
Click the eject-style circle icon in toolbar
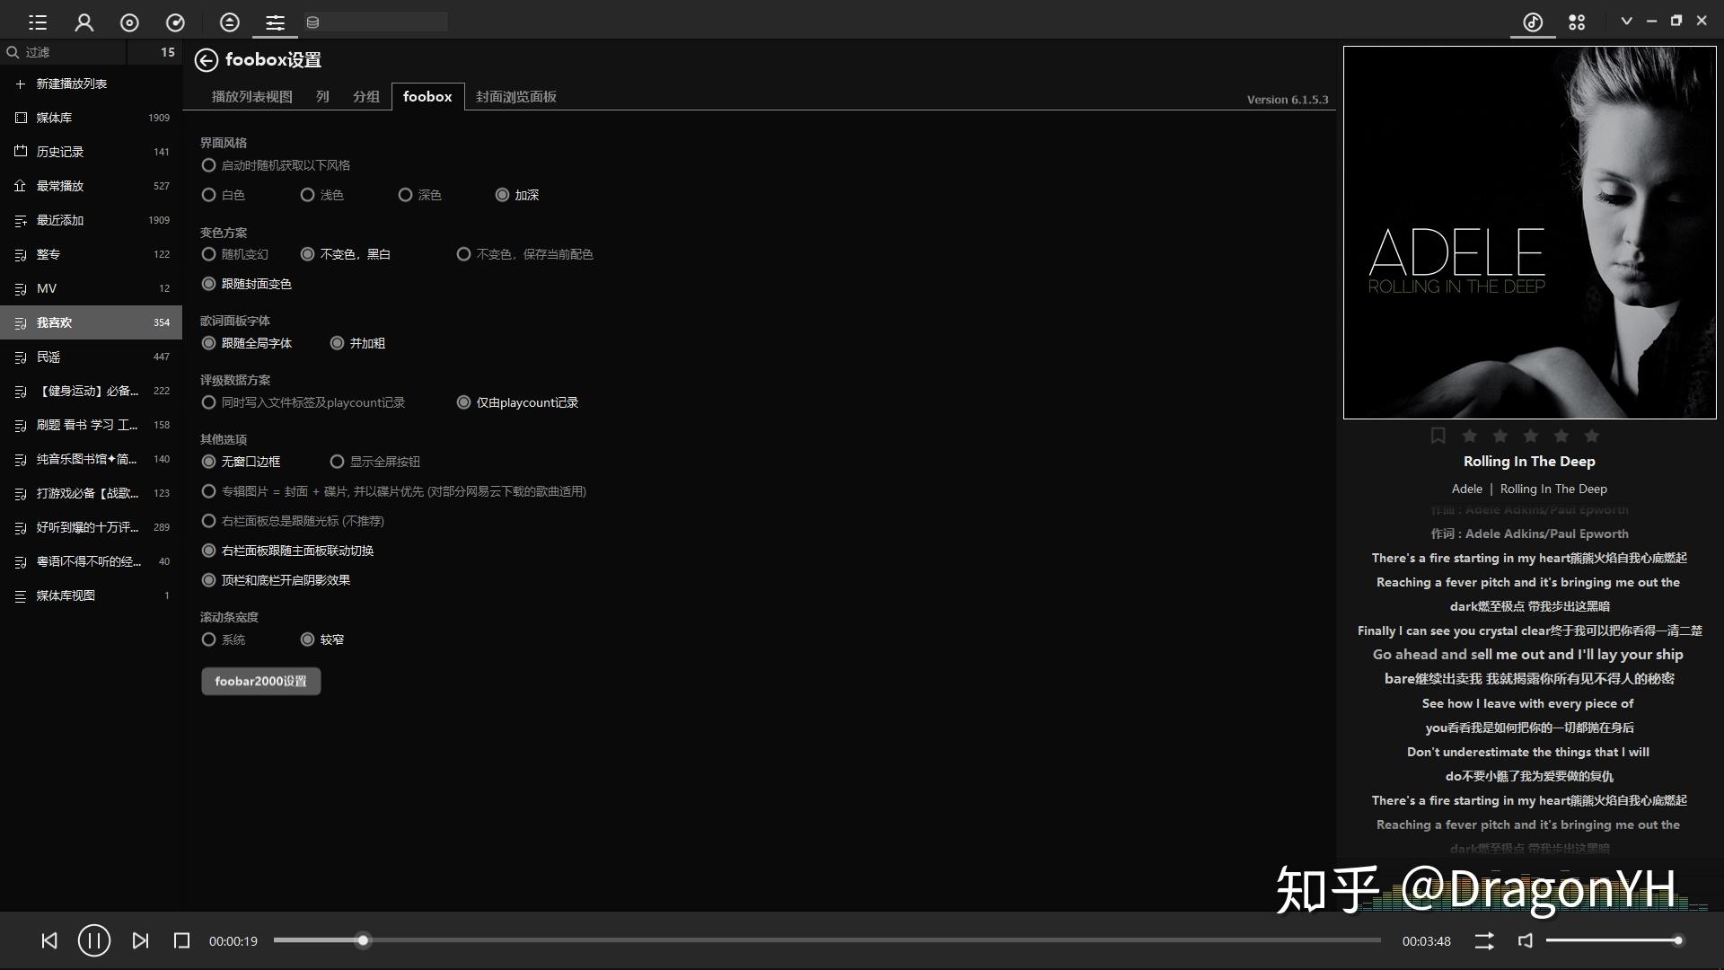[x=230, y=22]
